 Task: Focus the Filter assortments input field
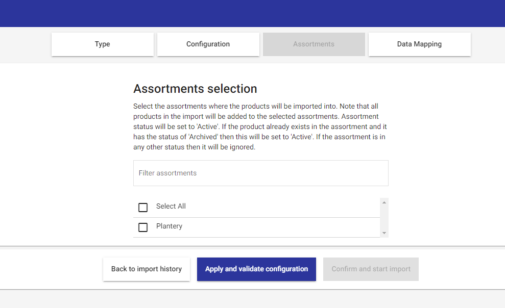coord(261,173)
